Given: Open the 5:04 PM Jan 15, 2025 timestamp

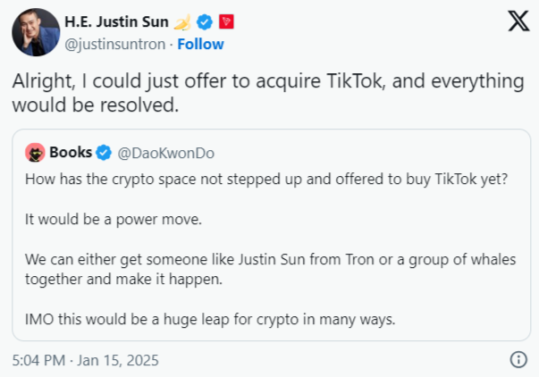Looking at the screenshot, I should click(81, 360).
